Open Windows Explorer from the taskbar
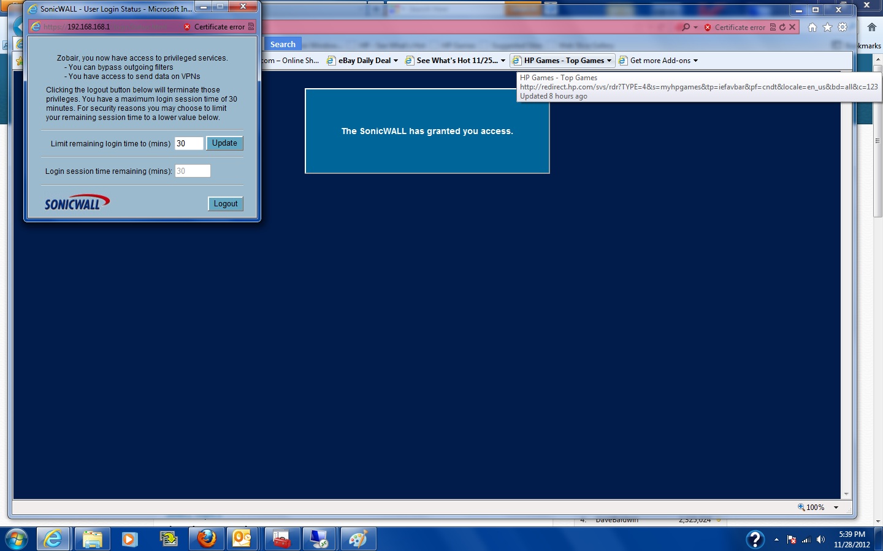Screen dimensions: 883x551 pos(92,539)
